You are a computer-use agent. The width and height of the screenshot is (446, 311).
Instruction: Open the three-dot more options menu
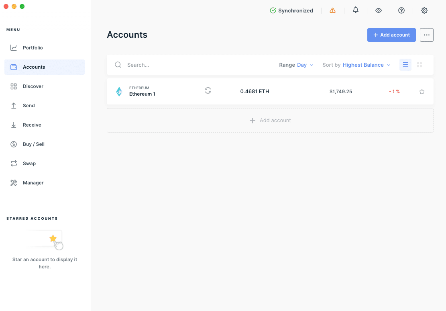[x=427, y=35]
